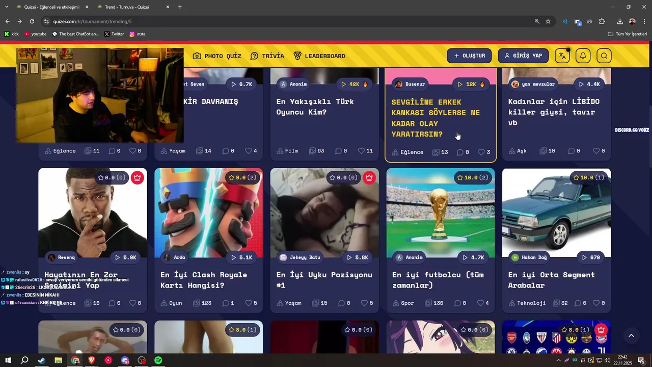Click the 'Spor' category tag
The width and height of the screenshot is (652, 367).
coord(403,303)
